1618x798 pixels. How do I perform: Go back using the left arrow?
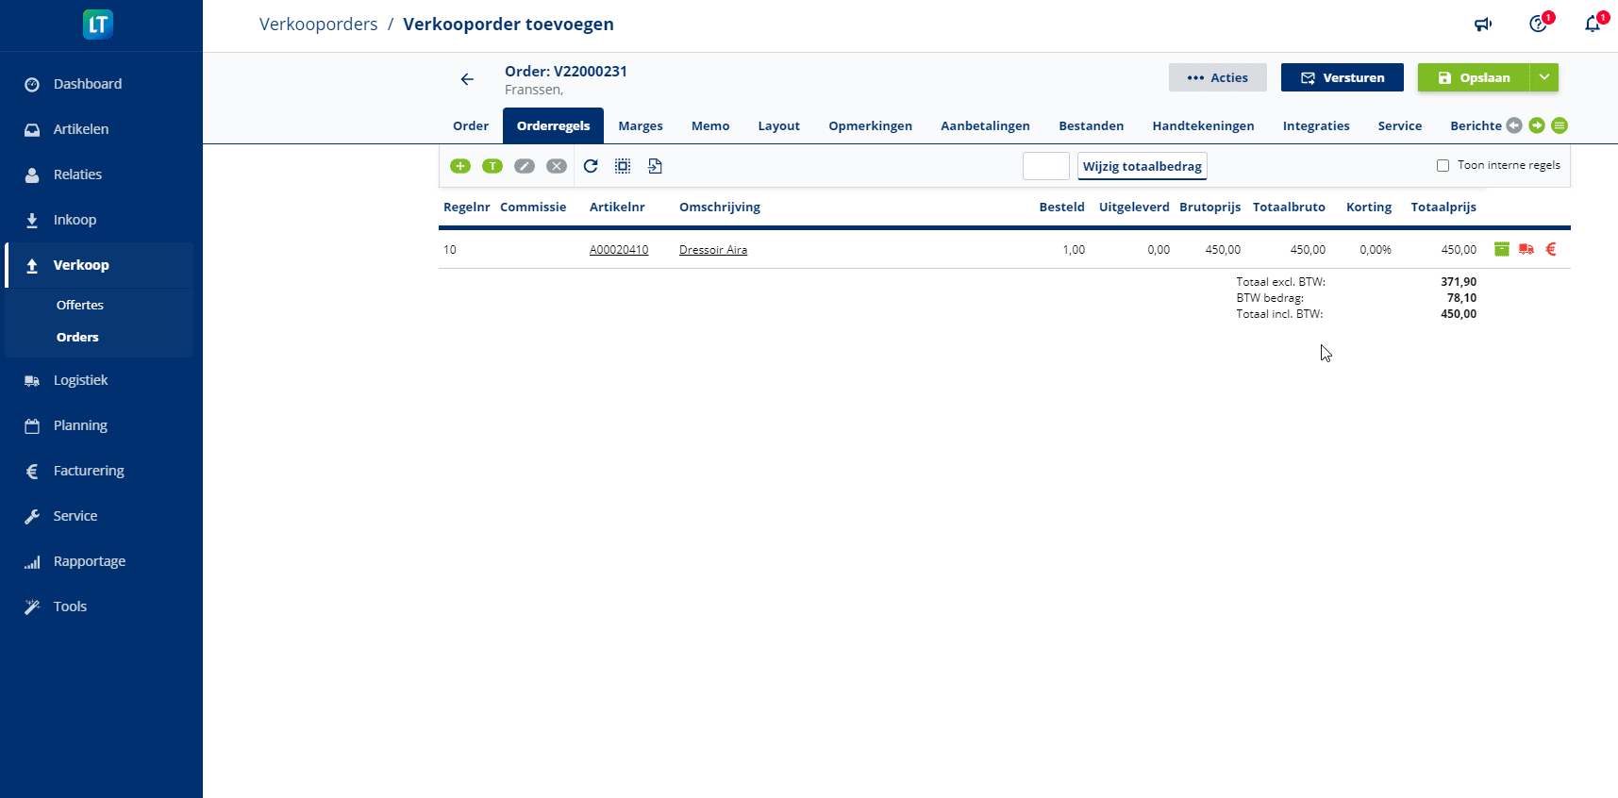pos(467,79)
